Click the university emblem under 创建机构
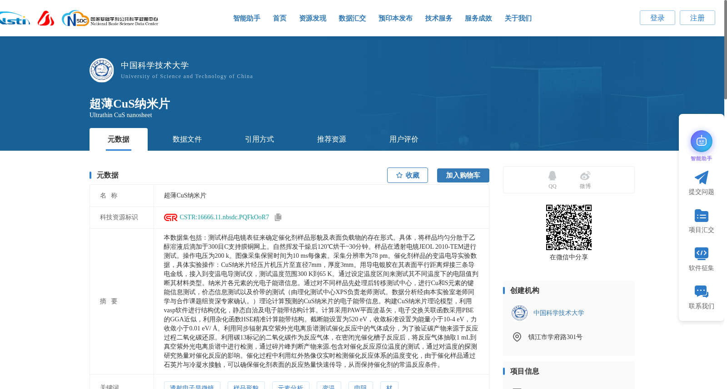 (519, 313)
